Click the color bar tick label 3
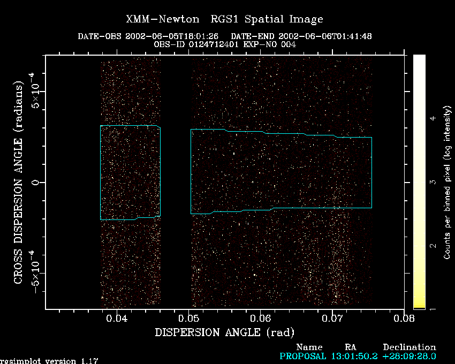This screenshot has height=364, width=455. [x=433, y=182]
